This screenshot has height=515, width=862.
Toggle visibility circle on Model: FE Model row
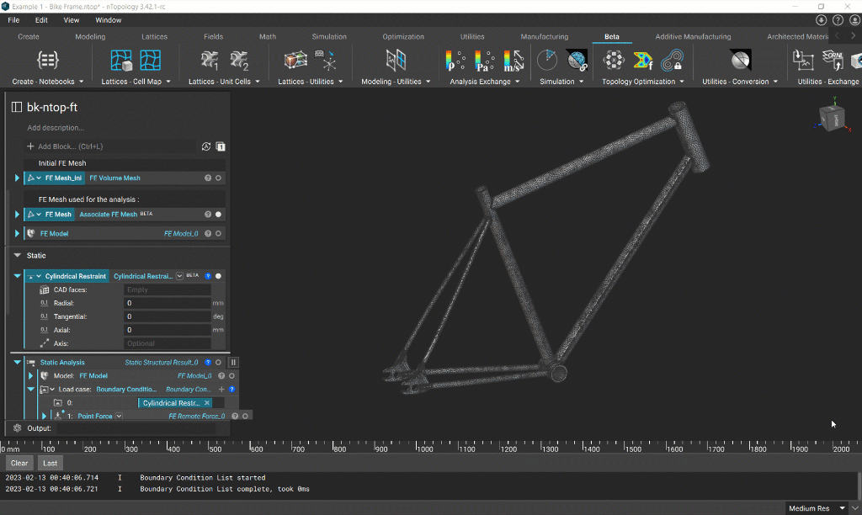coord(232,376)
